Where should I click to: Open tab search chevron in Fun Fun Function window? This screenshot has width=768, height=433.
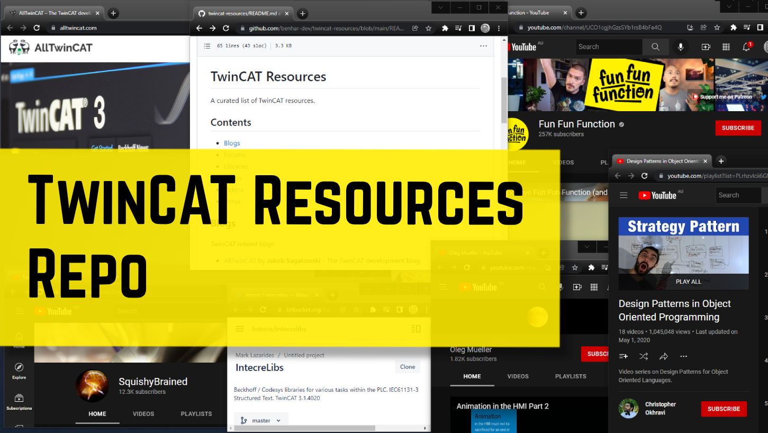point(729,6)
